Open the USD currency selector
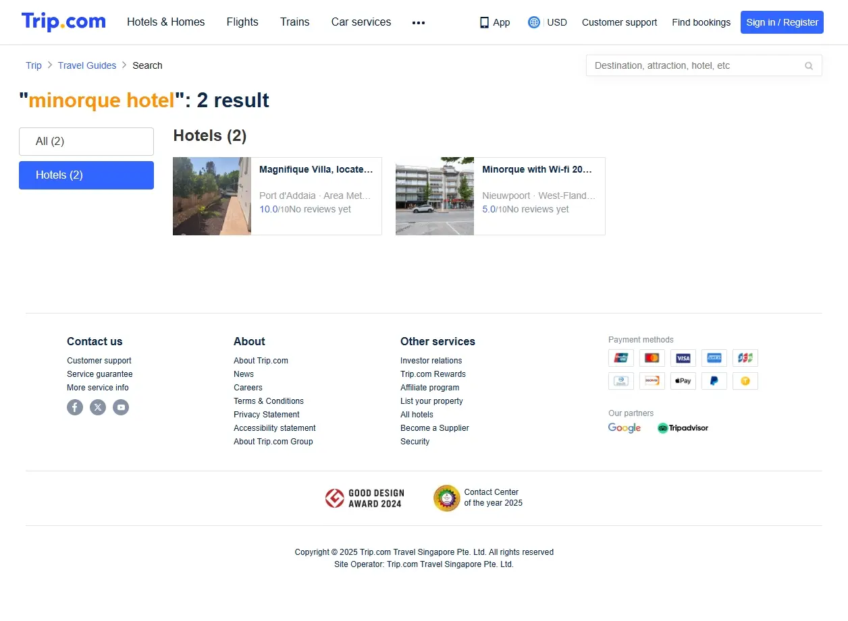Screen dimensions: 848x621 557,22
